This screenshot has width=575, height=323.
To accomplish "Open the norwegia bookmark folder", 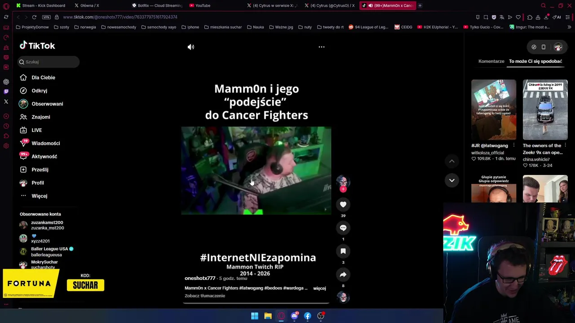I will 85,27.
